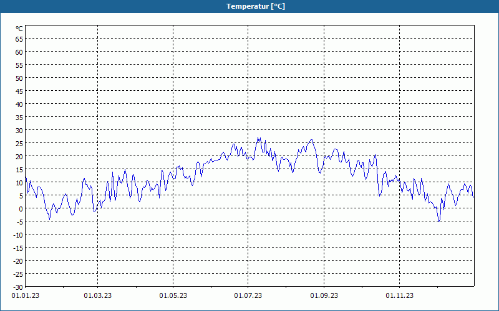Click the 01.01.23 date axis label
Viewport: 499px width, 311px height.
[26, 296]
